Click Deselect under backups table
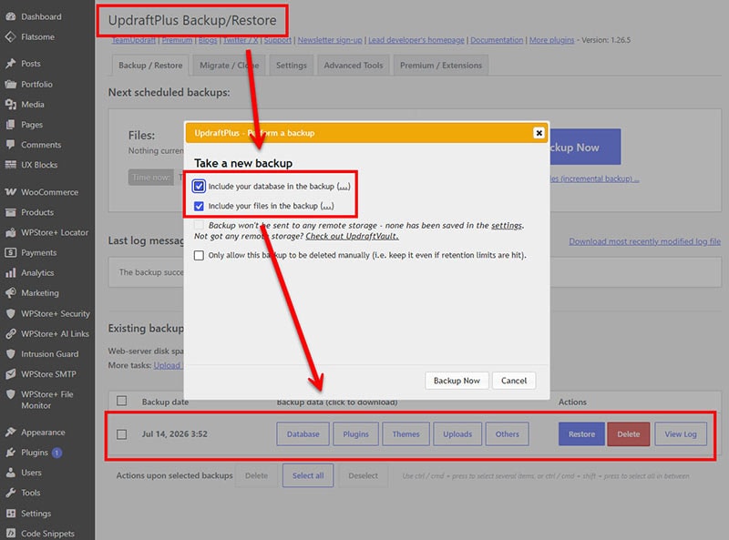The height and width of the screenshot is (540, 729). pyautogui.click(x=363, y=475)
